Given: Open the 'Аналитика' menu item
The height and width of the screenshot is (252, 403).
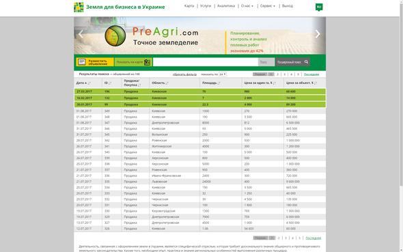Looking at the screenshot, I should pyautogui.click(x=226, y=6).
